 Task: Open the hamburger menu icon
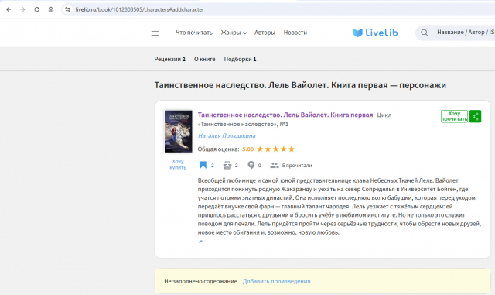tap(155, 33)
